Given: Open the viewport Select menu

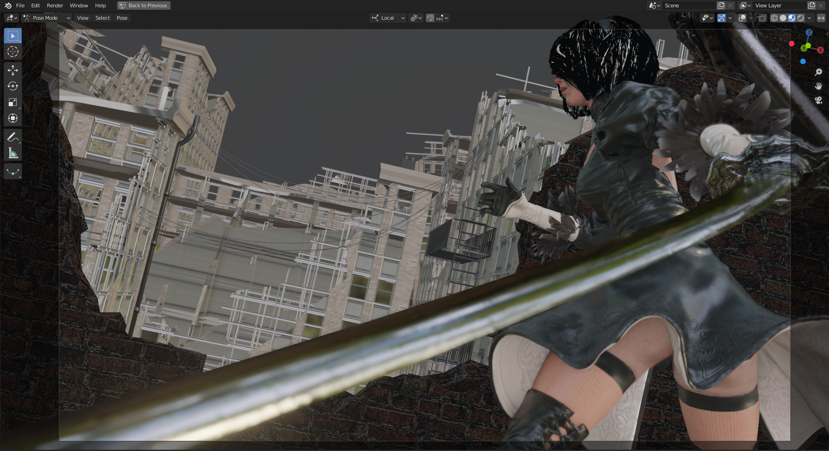Looking at the screenshot, I should coord(102,18).
